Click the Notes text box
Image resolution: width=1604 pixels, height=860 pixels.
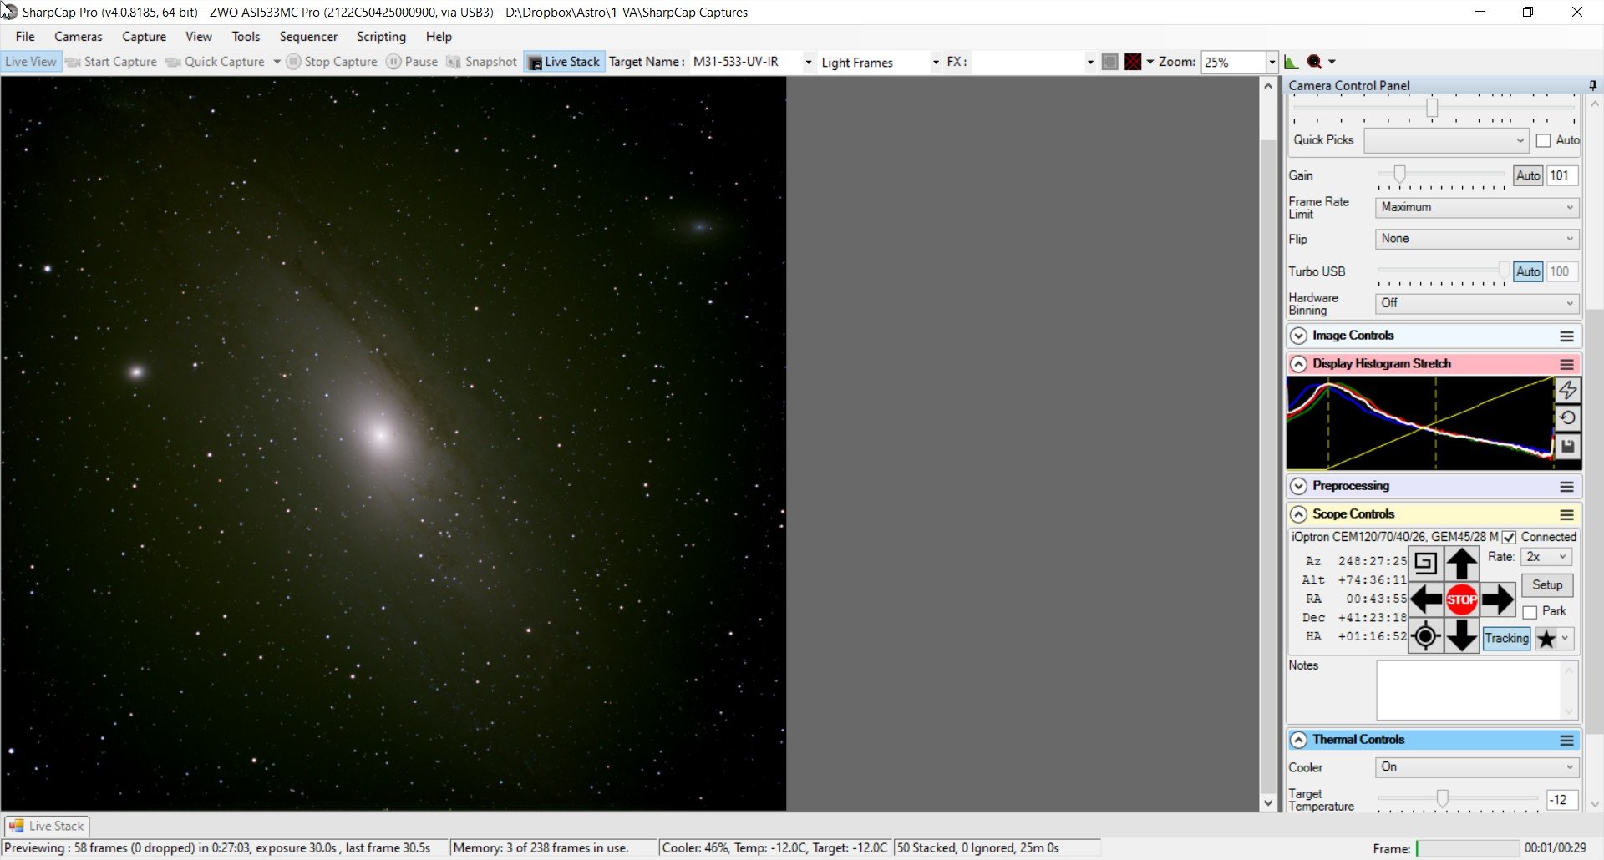pos(1476,691)
